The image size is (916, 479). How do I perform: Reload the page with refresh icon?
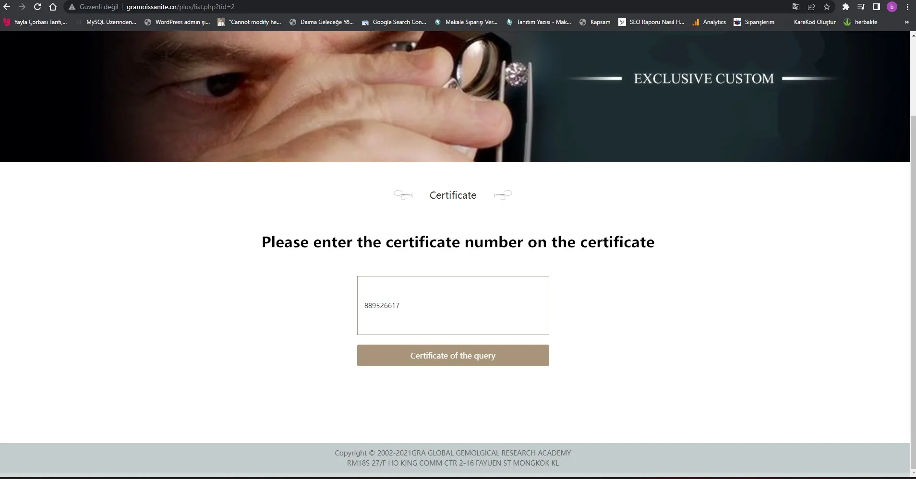tap(37, 7)
